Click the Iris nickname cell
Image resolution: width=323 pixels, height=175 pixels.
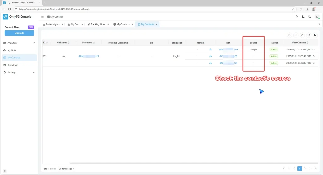pos(63,56)
